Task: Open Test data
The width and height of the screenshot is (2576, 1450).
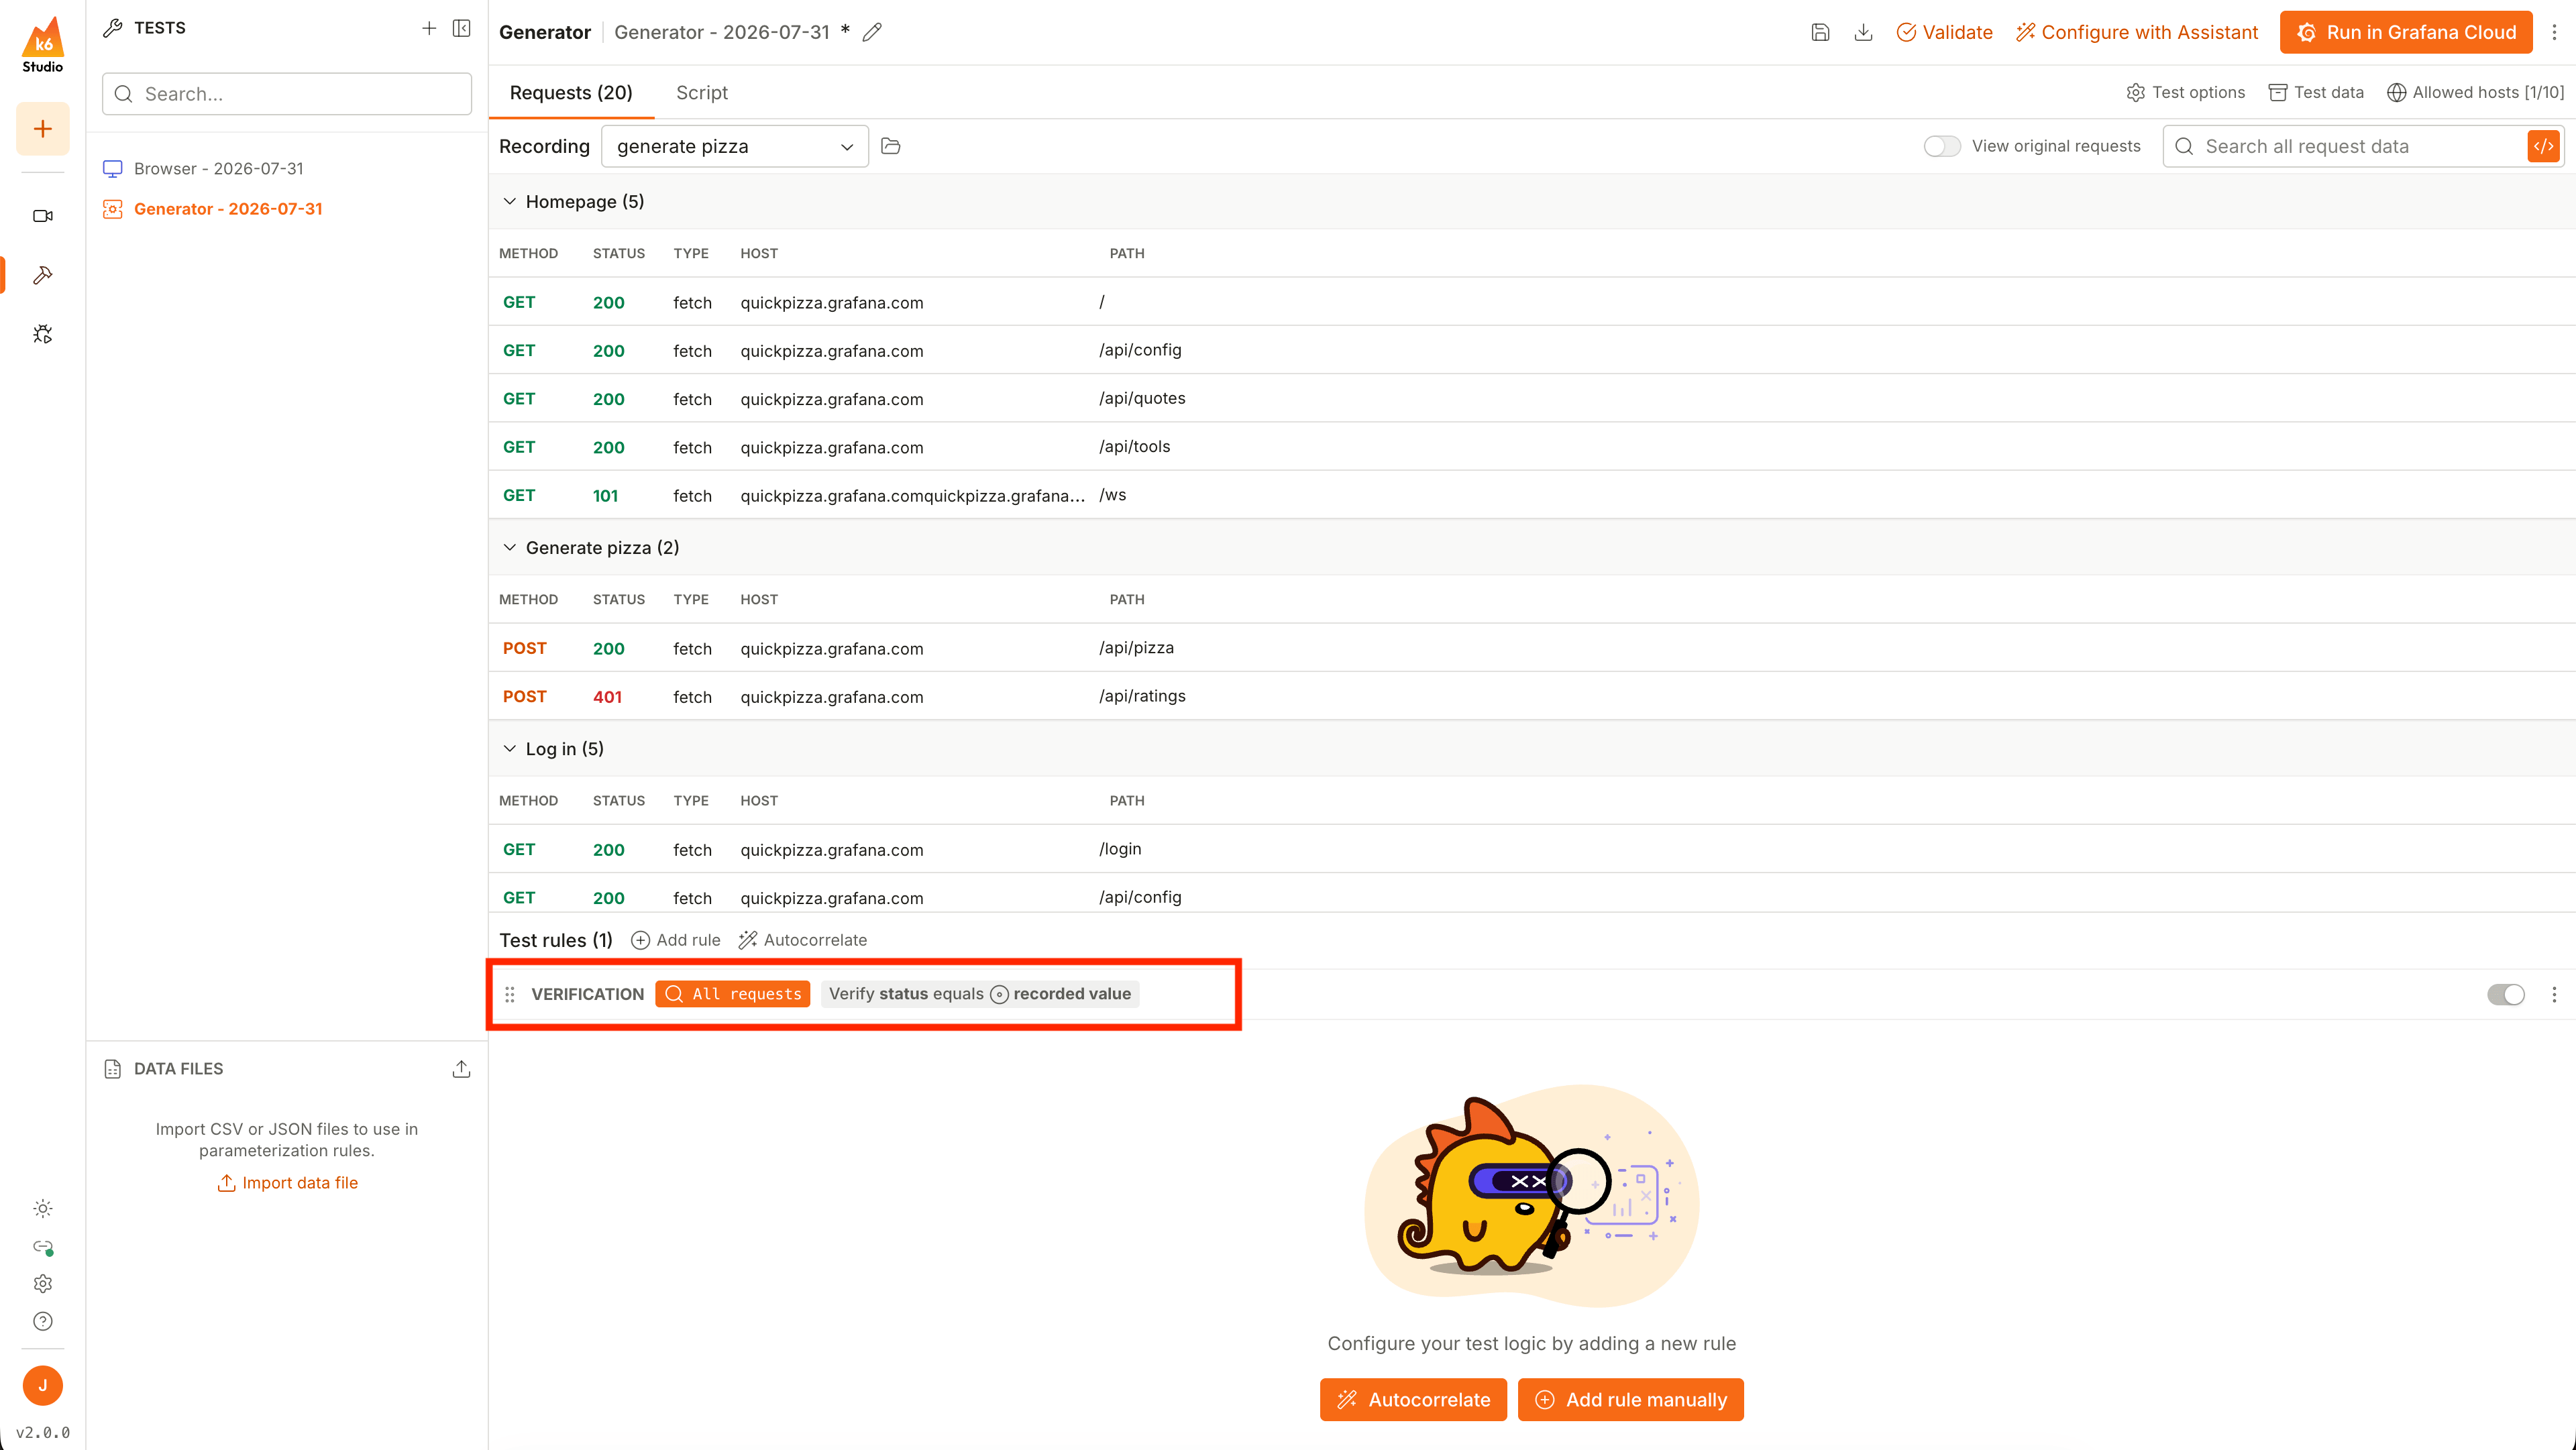Action: 2316,92
